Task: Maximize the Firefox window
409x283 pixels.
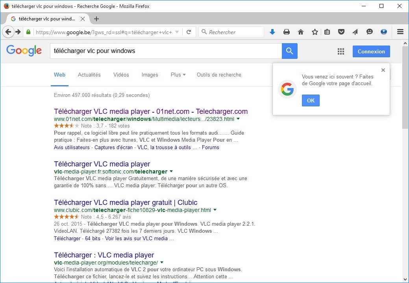Action: (381, 6)
